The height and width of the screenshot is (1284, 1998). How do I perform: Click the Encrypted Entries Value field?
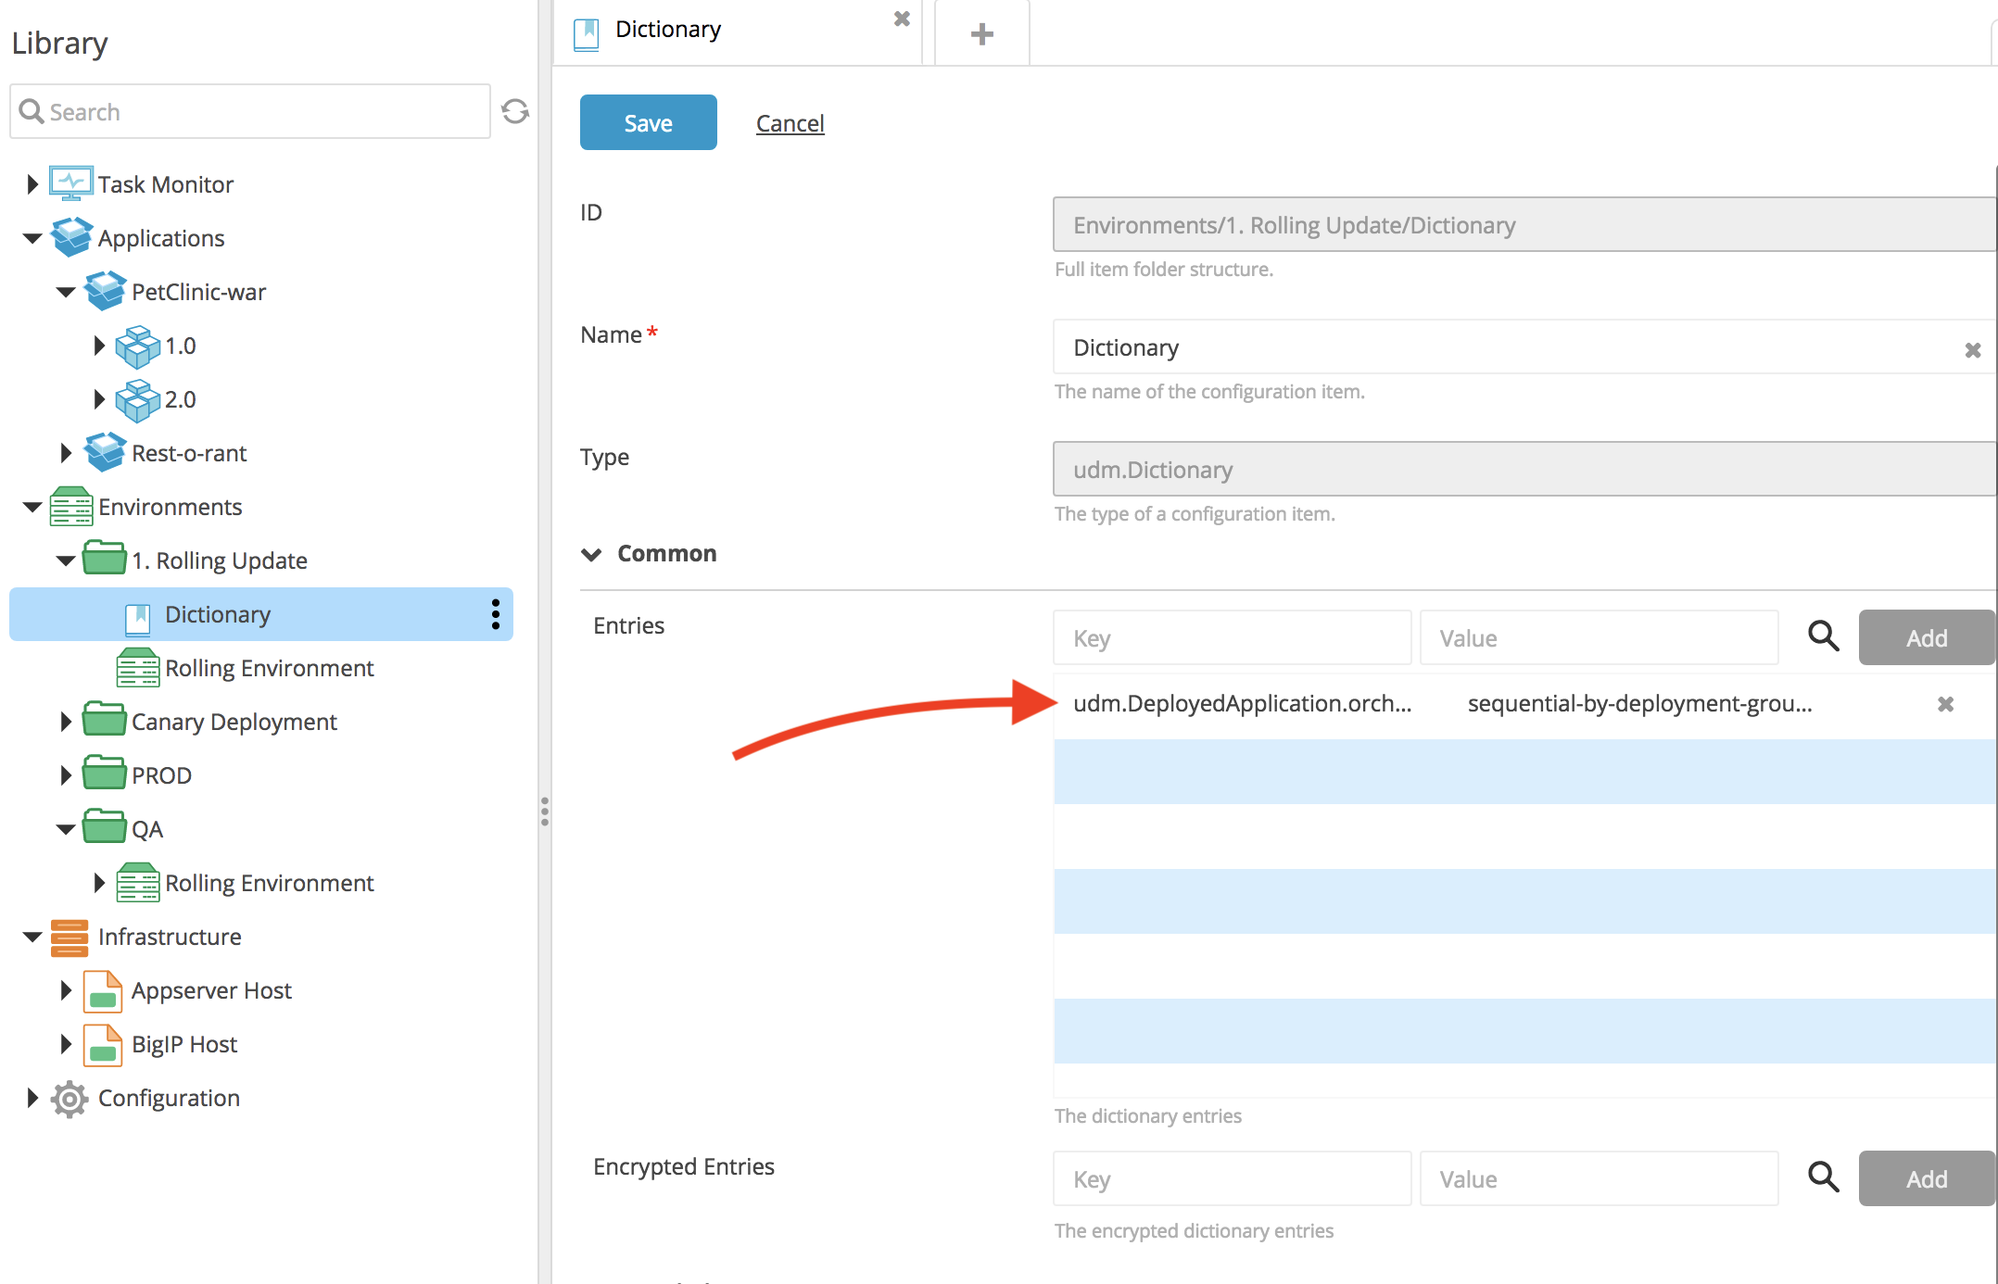tap(1599, 1178)
